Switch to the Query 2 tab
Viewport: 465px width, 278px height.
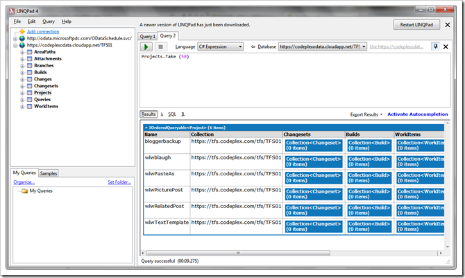pos(168,36)
